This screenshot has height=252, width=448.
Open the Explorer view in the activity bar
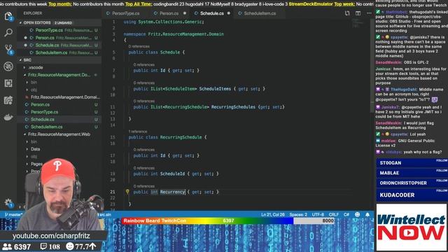click(8, 16)
